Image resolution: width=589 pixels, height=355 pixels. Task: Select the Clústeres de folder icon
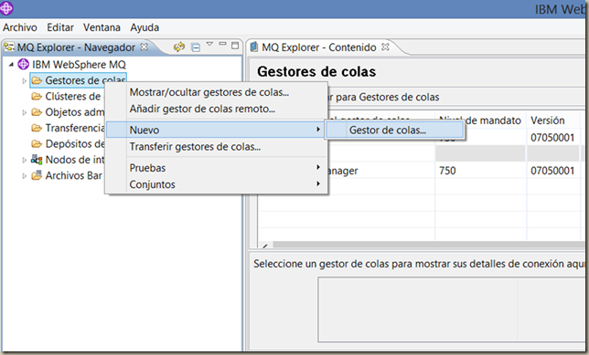coord(37,97)
